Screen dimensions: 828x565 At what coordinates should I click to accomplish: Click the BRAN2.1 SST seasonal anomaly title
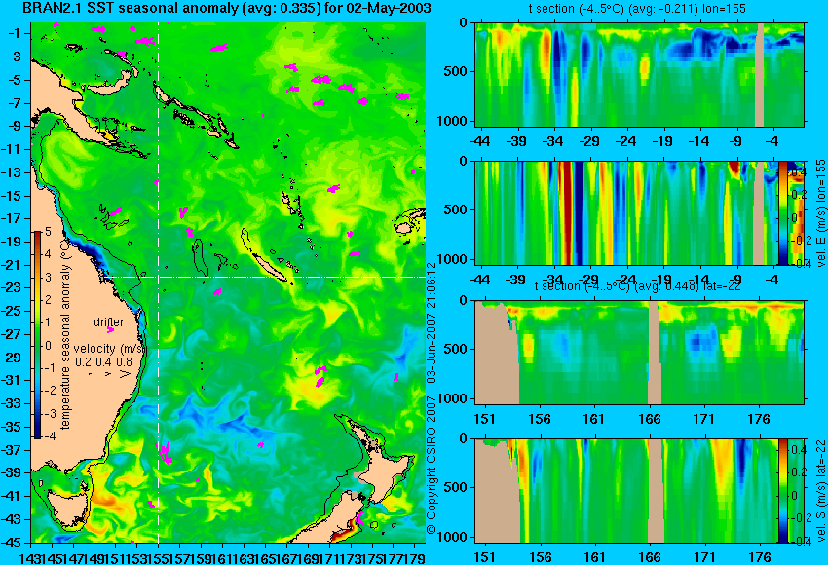click(227, 8)
